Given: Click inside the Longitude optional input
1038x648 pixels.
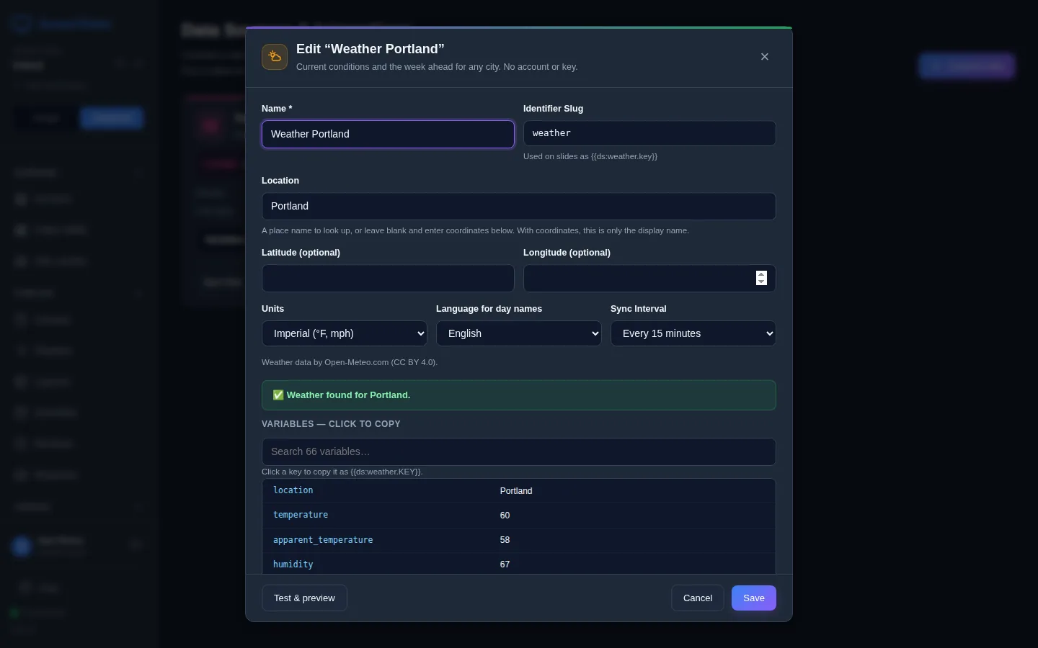Looking at the screenshot, I should pos(639,278).
